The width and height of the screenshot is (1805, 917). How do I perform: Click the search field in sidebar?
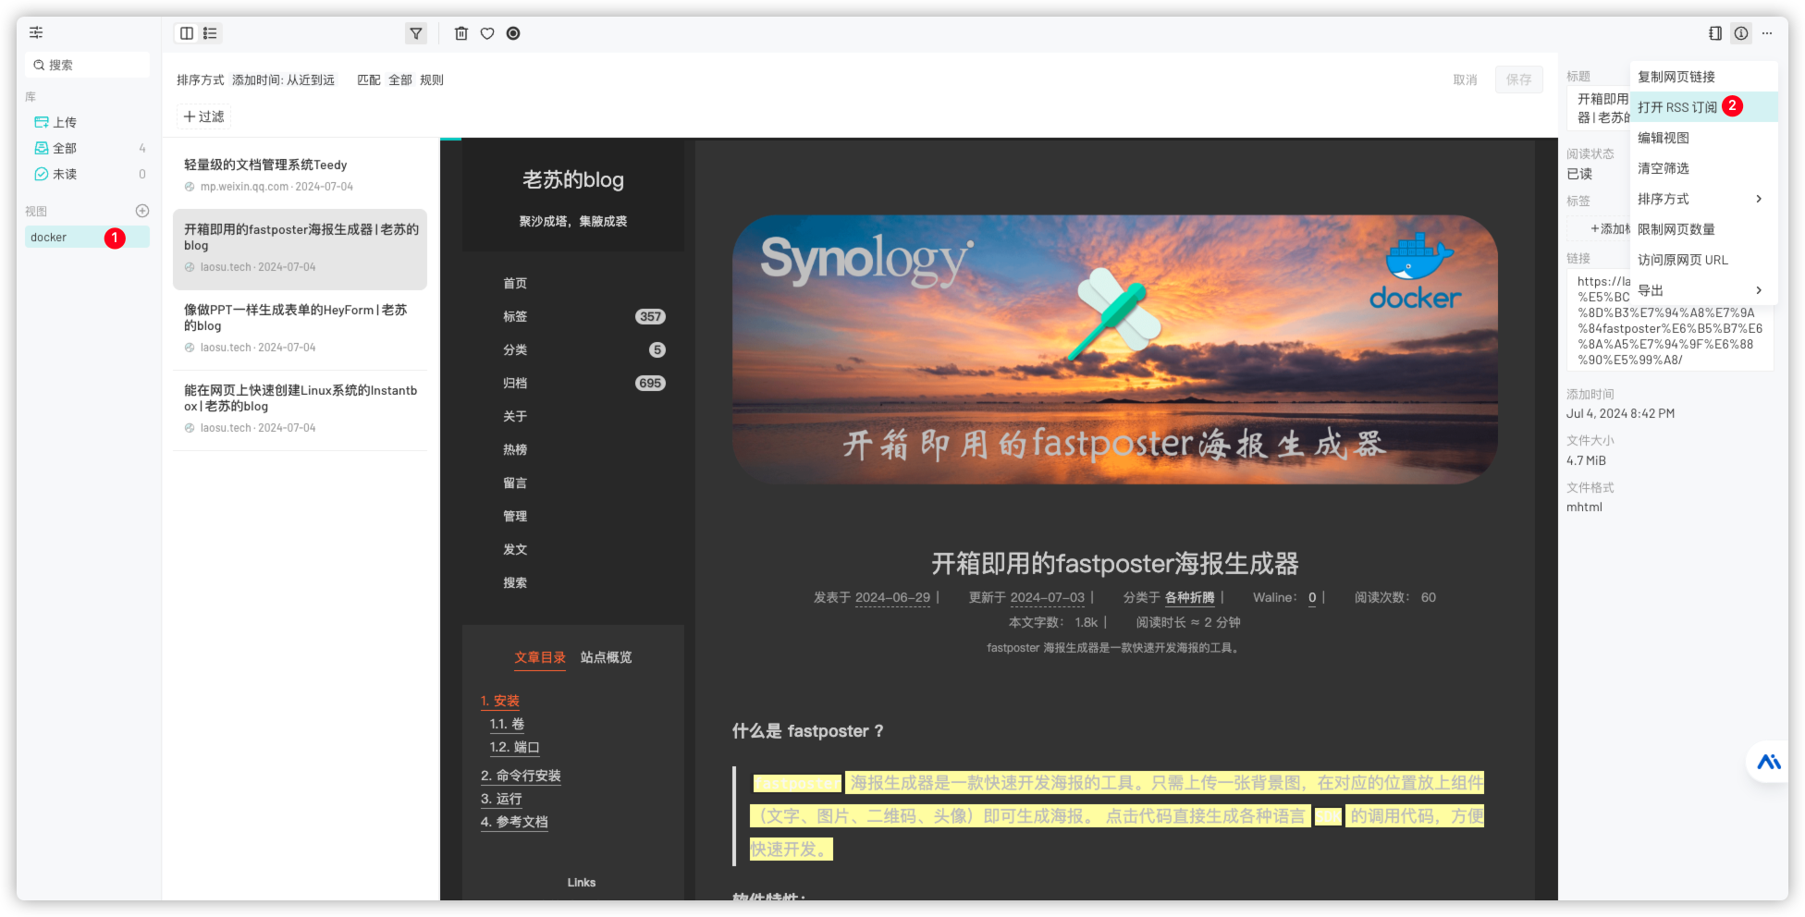tap(88, 65)
